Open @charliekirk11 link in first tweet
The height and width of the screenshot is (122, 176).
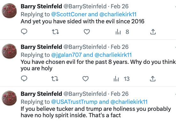coord(118,14)
